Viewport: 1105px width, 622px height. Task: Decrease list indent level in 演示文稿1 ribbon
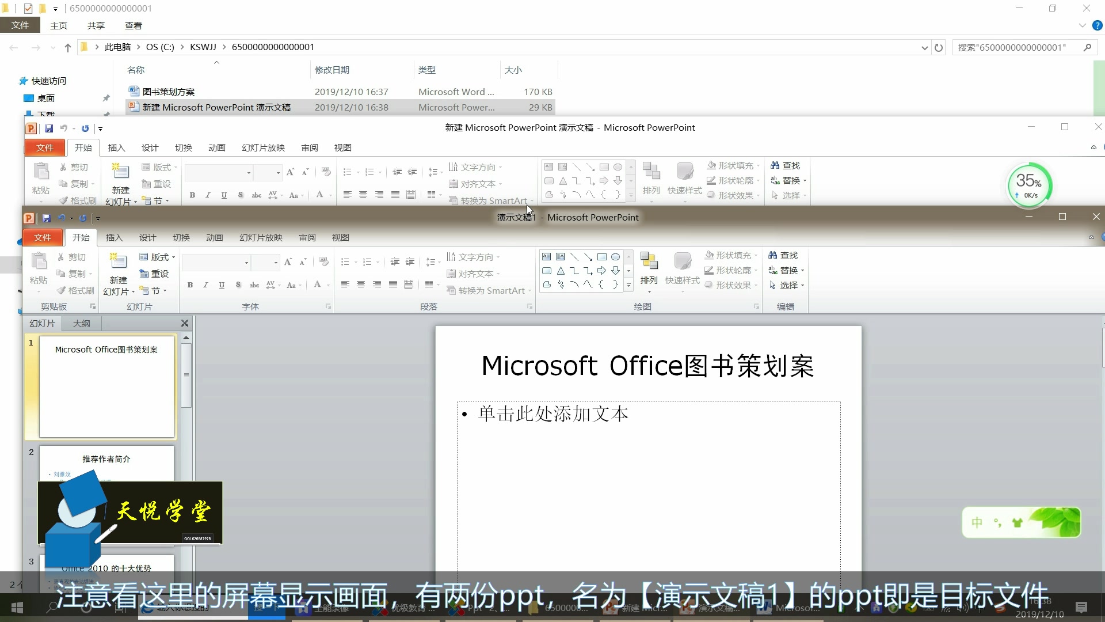(x=395, y=262)
